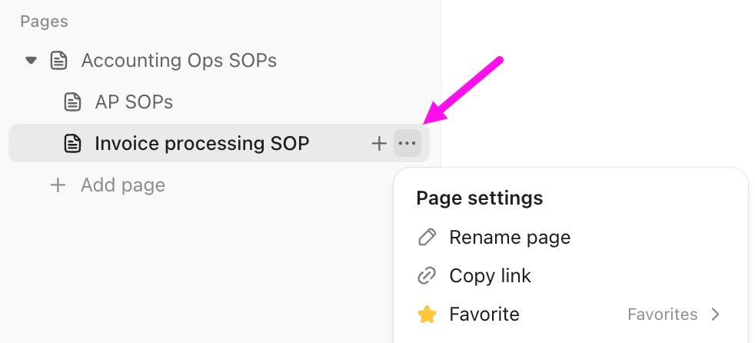Open the AP SOPs page
Image resolution: width=755 pixels, height=343 pixels.
tap(134, 102)
